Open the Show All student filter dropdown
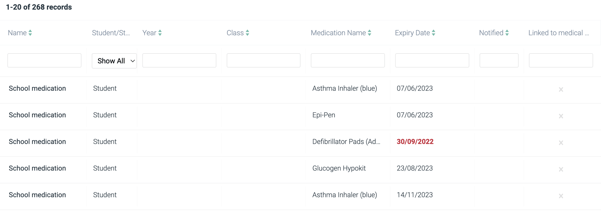The image size is (601, 211). [114, 61]
